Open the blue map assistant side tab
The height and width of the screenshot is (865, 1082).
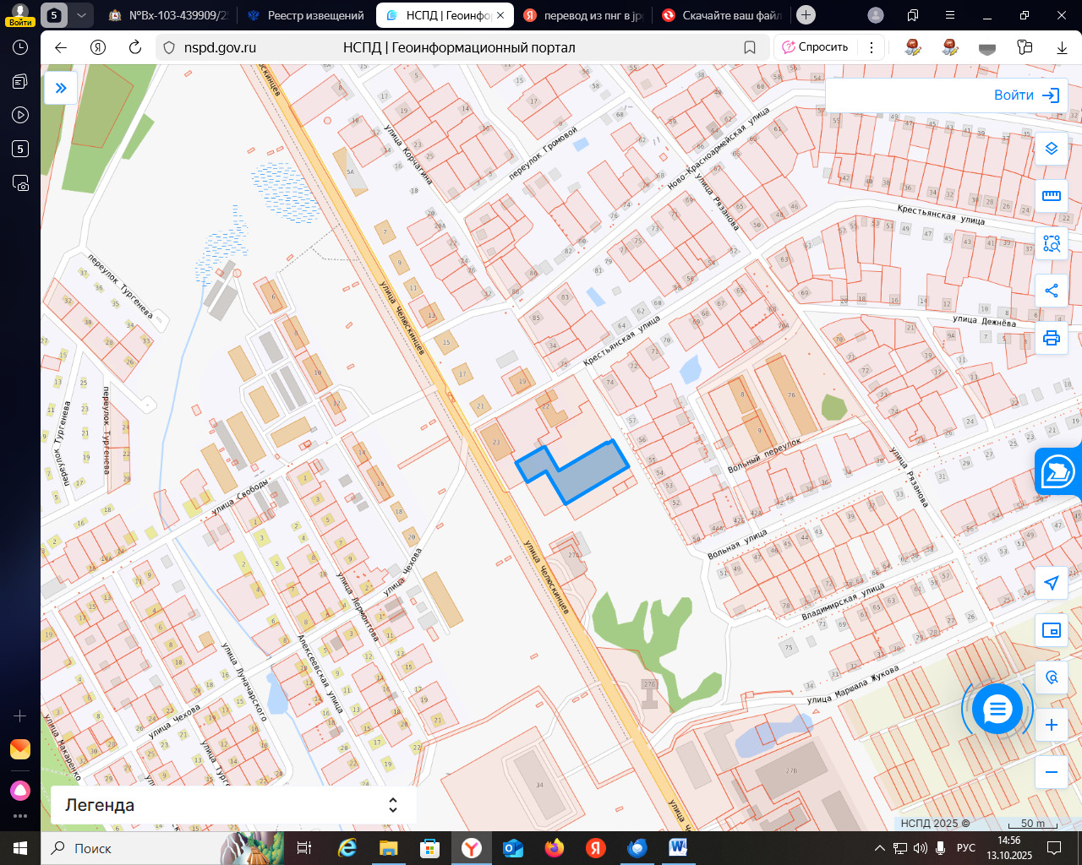click(x=1058, y=471)
